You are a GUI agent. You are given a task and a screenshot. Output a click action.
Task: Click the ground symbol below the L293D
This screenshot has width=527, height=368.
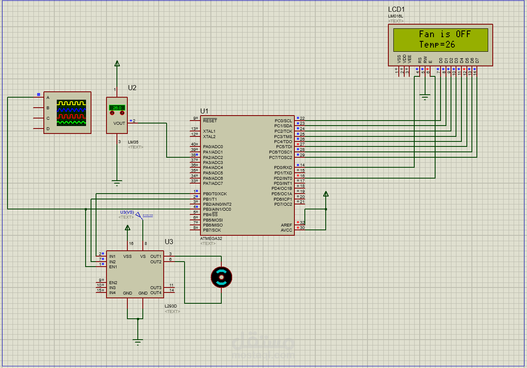coord(138,343)
